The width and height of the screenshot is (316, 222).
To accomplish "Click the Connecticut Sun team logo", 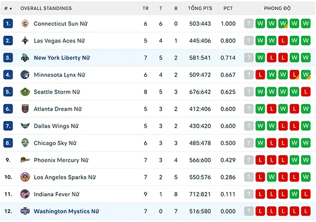I will pos(25,24).
